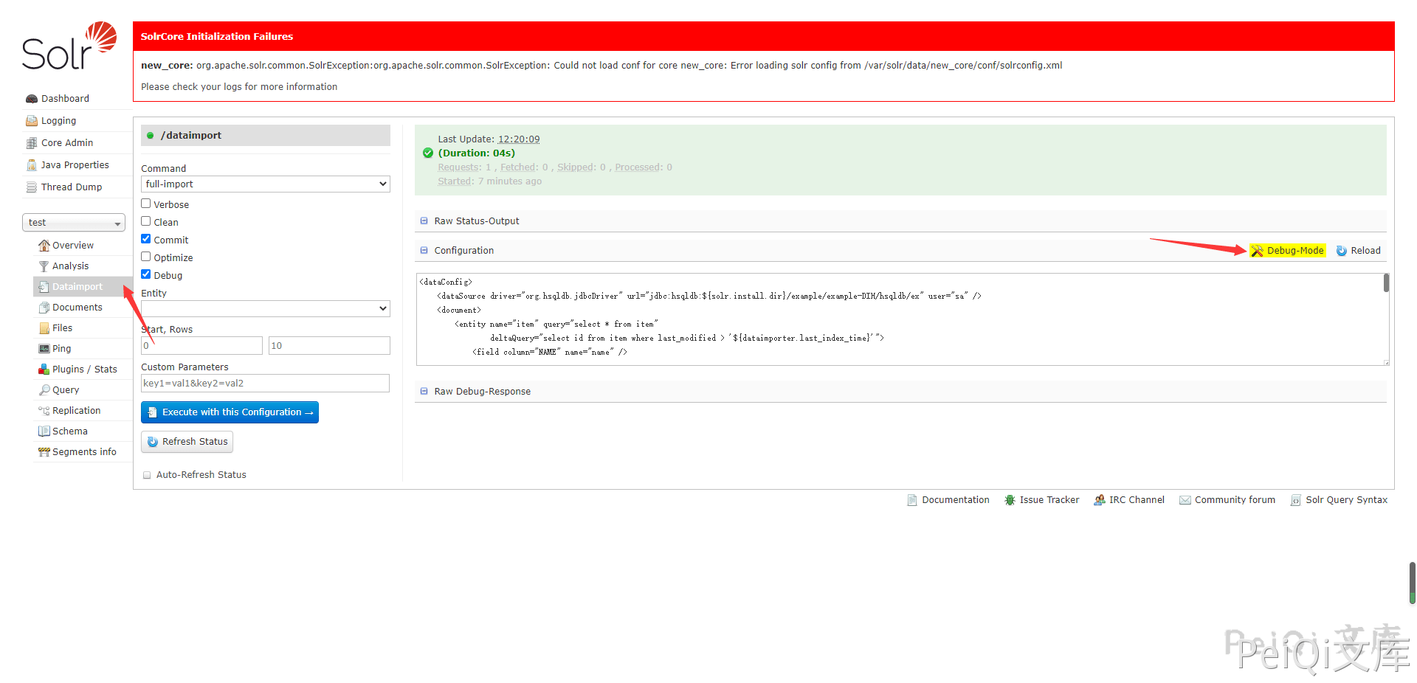Click the Debug-Mode hammer icon
This screenshot has height=683, width=1417.
pyautogui.click(x=1258, y=251)
